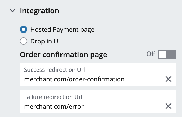The image size is (182, 117).
Task: Click the blue dot inside the selected radio
Action: [23, 30]
